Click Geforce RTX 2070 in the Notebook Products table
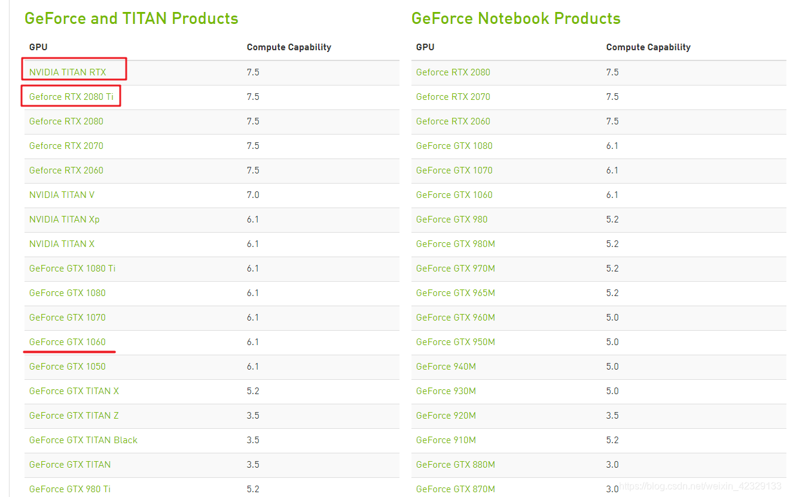 (x=453, y=97)
